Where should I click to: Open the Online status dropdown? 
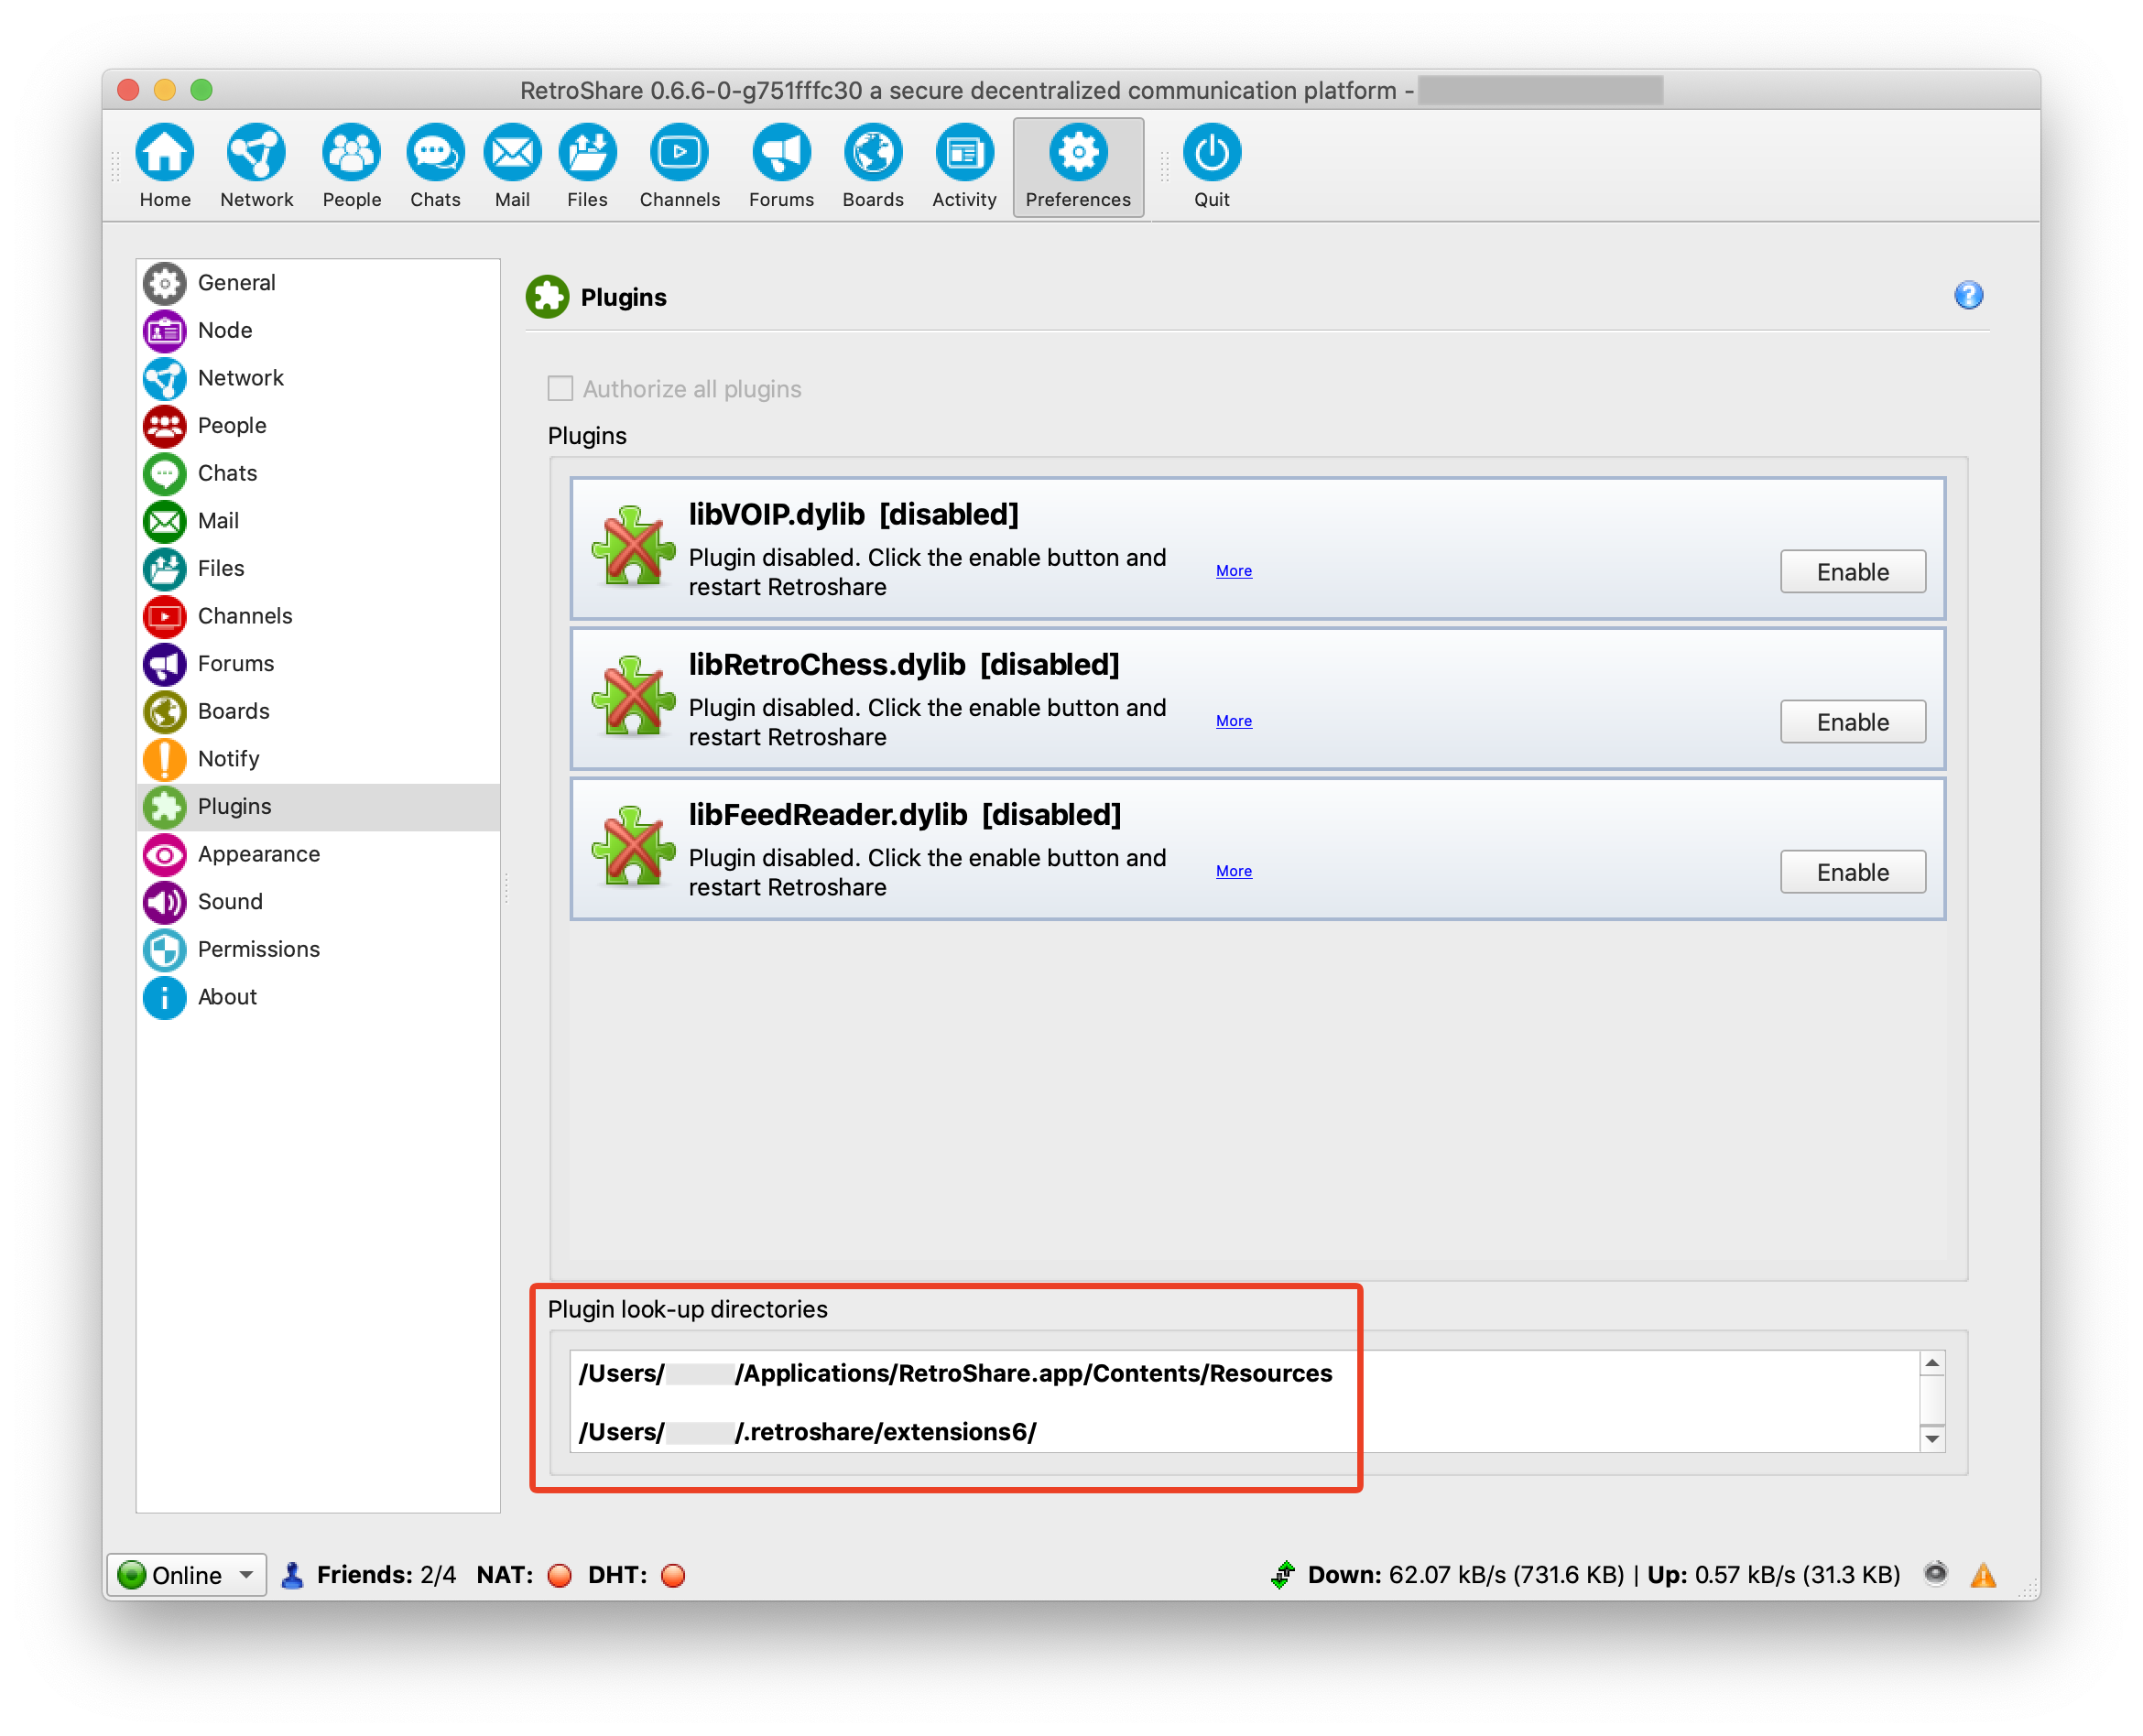(187, 1575)
